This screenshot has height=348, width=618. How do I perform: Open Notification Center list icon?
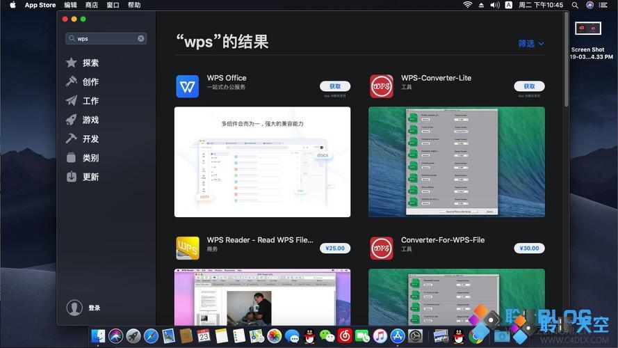point(603,5)
